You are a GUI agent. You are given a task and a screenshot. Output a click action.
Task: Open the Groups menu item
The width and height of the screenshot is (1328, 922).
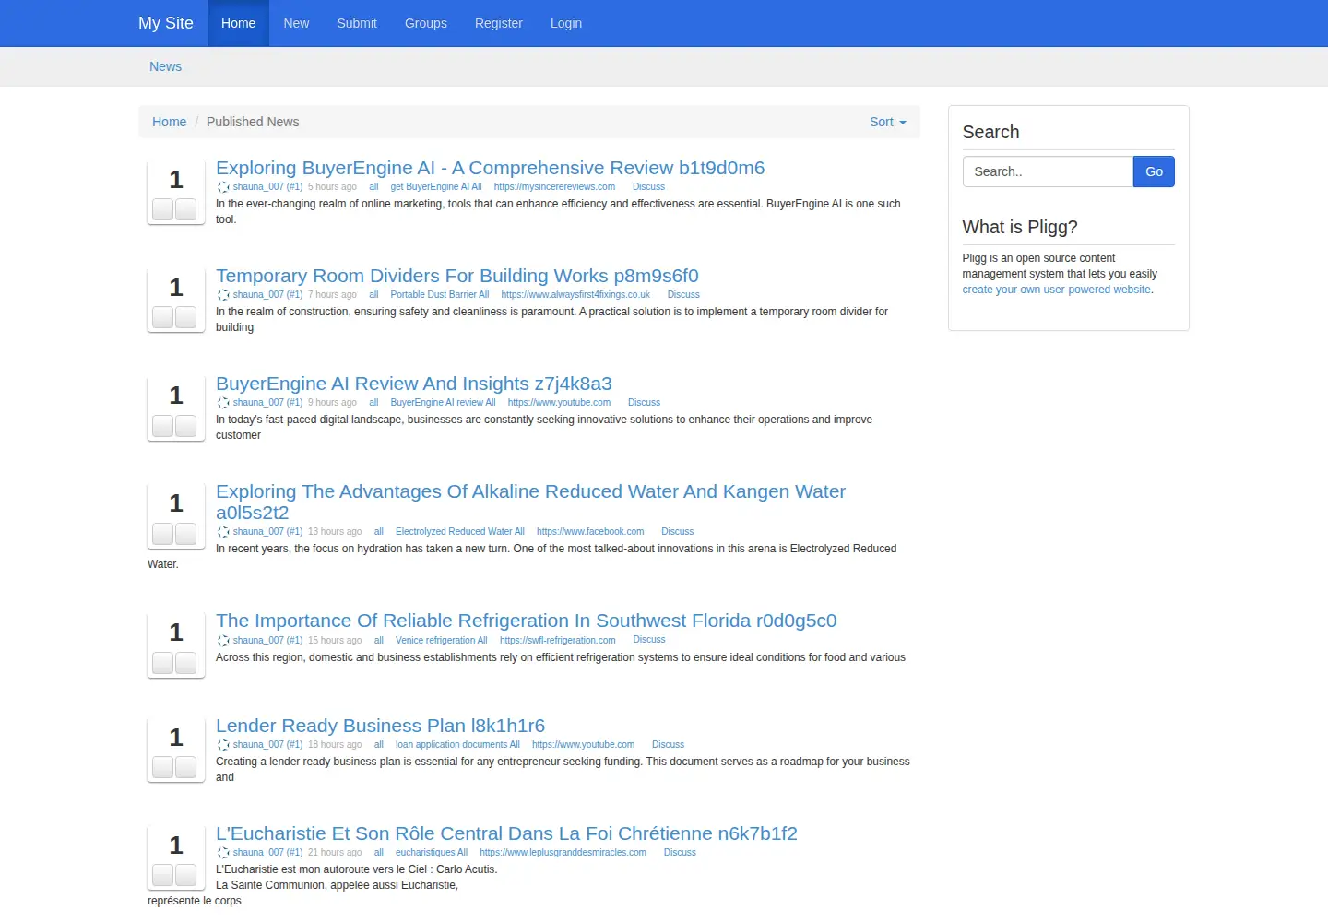[426, 23]
